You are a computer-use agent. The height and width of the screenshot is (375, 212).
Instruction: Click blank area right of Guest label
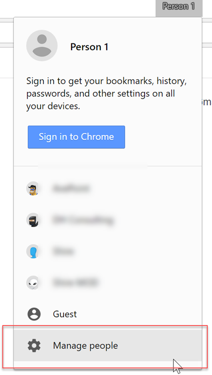(138, 314)
